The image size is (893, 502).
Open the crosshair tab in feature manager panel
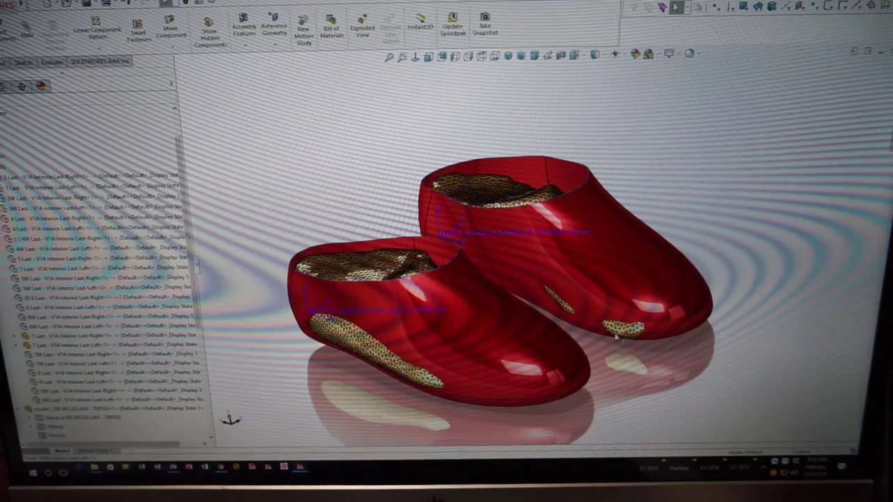point(22,86)
